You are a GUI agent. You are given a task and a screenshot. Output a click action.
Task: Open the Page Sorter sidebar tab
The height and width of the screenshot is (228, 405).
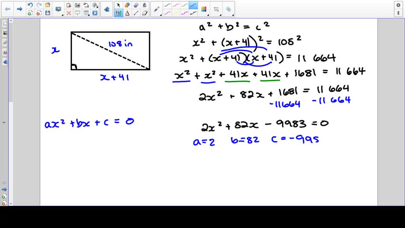click(5, 24)
